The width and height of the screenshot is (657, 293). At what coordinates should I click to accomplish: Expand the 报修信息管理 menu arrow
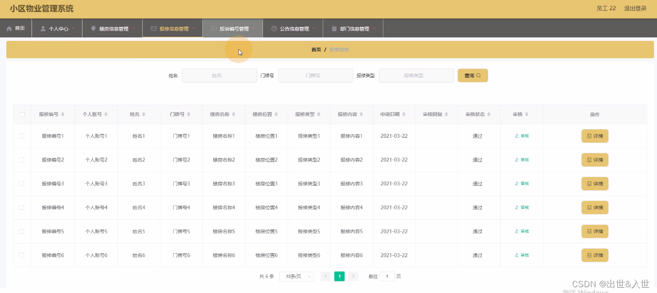click(x=194, y=28)
